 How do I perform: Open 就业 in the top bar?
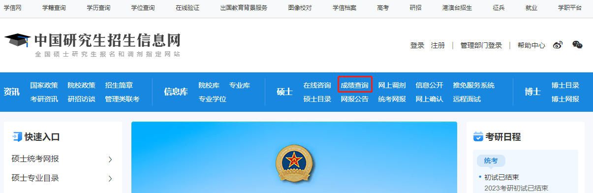pos(531,8)
